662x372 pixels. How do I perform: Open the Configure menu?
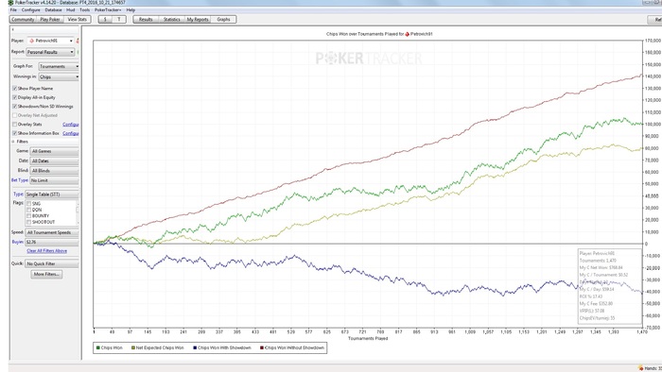(31, 9)
